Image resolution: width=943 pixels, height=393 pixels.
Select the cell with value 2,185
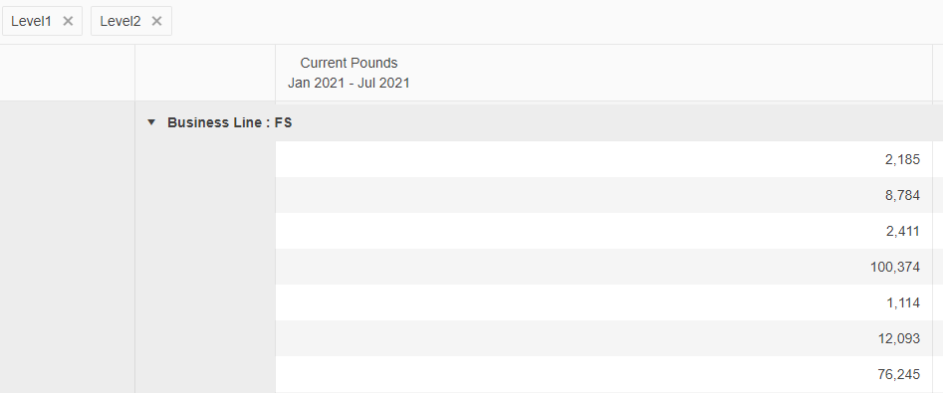coord(603,159)
